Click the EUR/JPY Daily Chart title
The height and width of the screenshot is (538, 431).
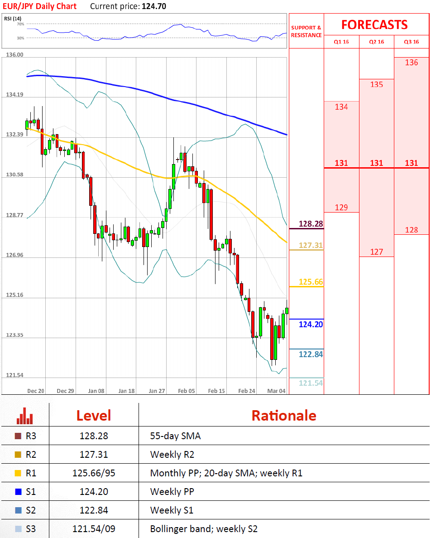39,6
